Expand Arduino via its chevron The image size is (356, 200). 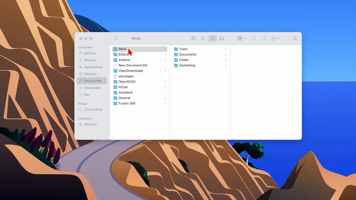click(x=165, y=60)
